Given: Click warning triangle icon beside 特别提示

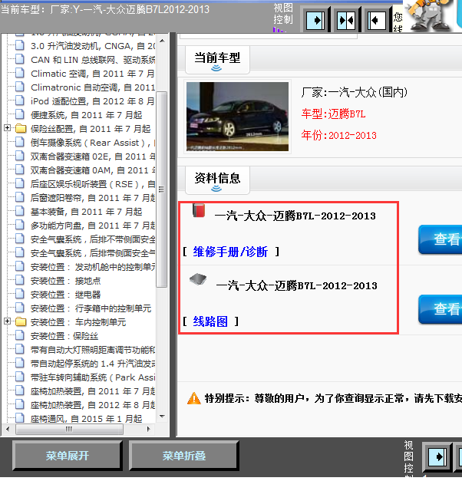Looking at the screenshot, I should tap(194, 398).
